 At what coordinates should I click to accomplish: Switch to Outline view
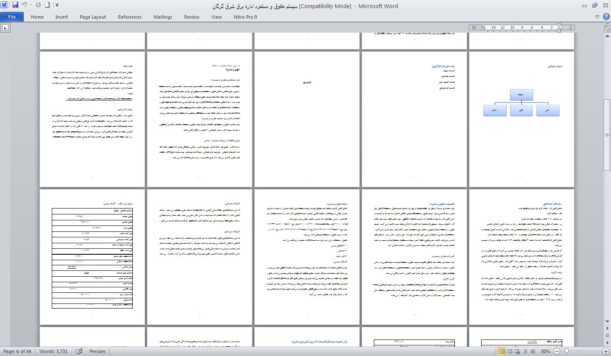tap(524, 351)
